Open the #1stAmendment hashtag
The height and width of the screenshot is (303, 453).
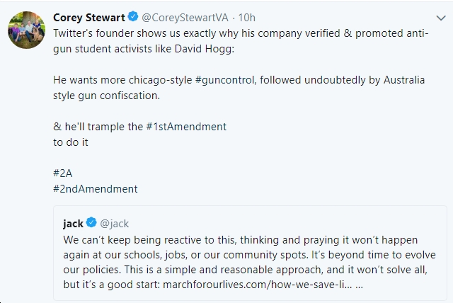click(x=186, y=127)
